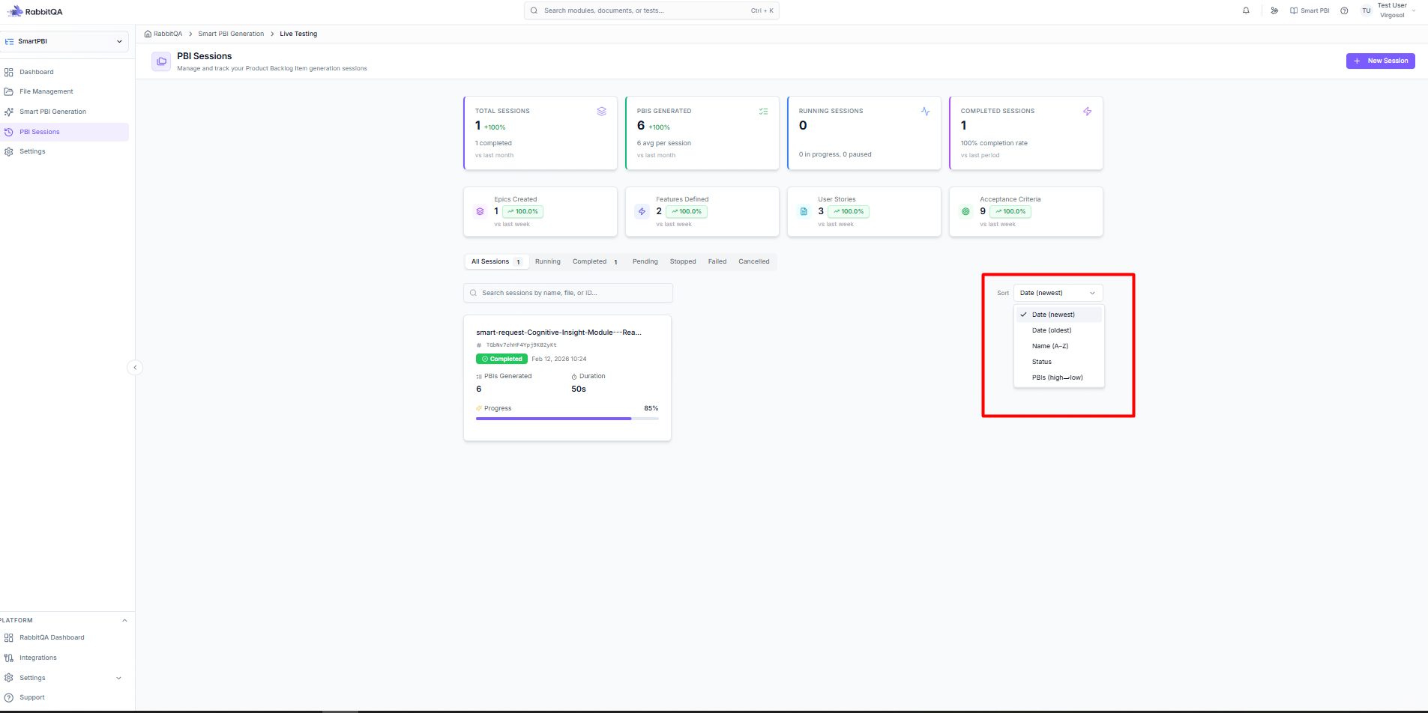This screenshot has width=1428, height=713.
Task: Switch to the Pending tab
Action: (x=645, y=261)
